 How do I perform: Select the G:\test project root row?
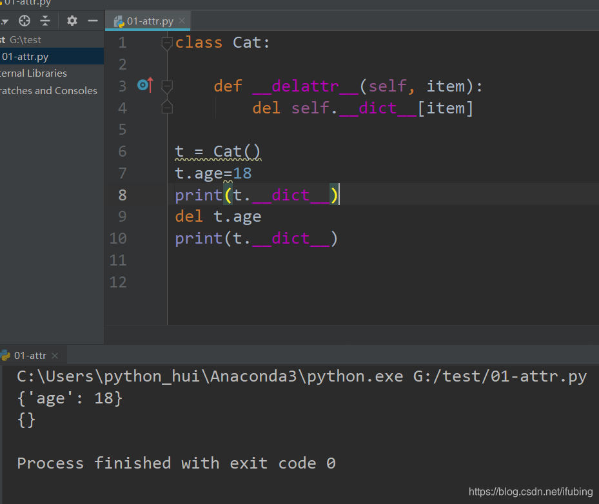click(x=52, y=40)
